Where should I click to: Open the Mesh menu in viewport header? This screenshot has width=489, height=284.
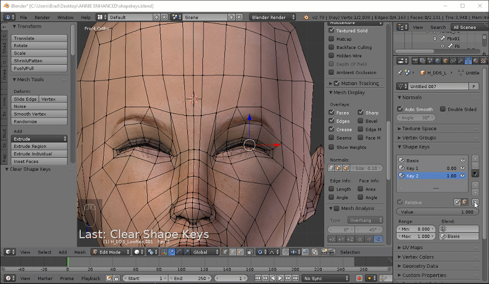[80, 252]
